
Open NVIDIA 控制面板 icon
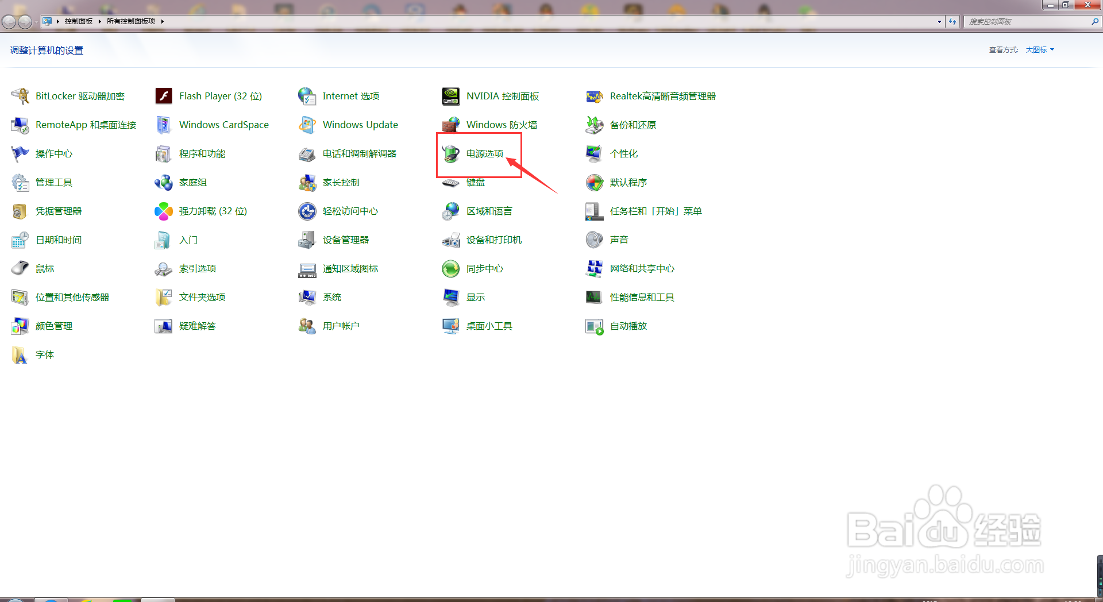click(x=451, y=96)
